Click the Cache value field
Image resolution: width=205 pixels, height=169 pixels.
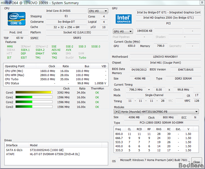click(x=66, y=27)
